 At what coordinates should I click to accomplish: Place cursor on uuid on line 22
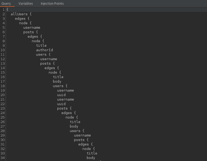(61, 104)
